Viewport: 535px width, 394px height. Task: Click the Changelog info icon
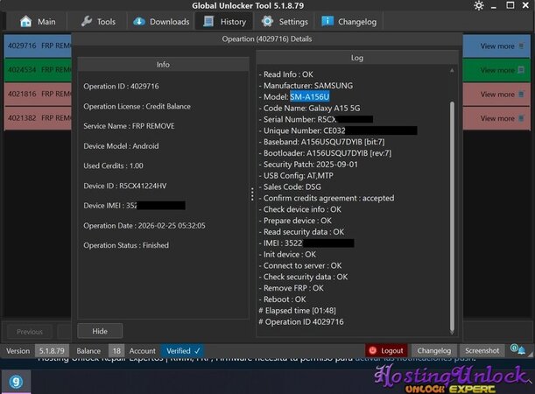click(327, 22)
